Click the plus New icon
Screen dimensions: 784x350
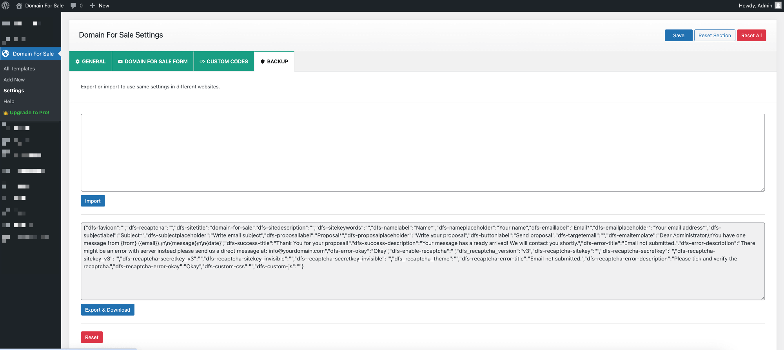click(93, 5)
